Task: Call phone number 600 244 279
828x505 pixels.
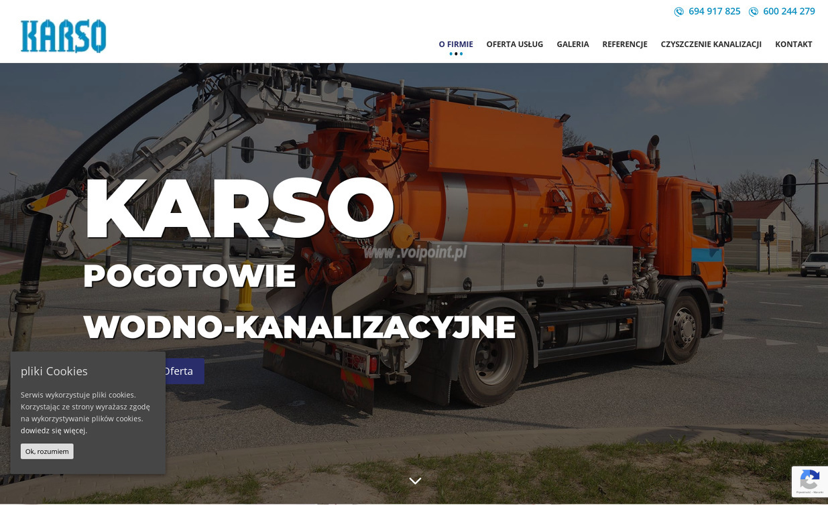Action: (x=789, y=11)
